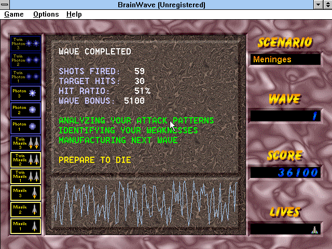Click the Meninges scenario name field
This screenshot has width=332, height=249.
(x=285, y=60)
